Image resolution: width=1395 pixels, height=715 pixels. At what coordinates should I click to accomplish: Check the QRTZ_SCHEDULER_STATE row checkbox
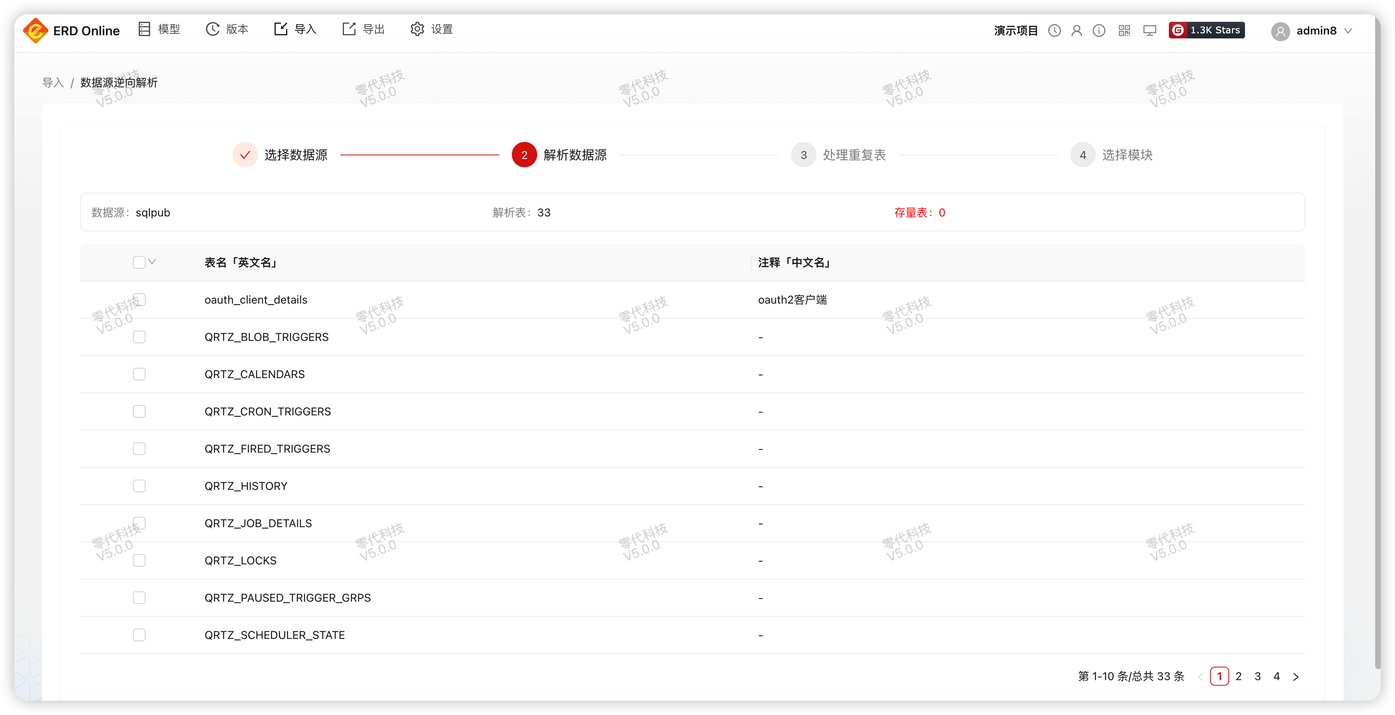(x=139, y=635)
